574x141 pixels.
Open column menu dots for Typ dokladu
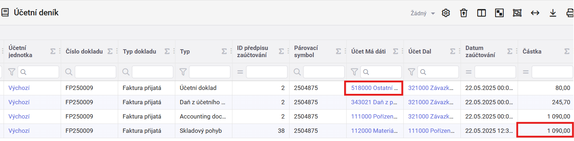(174, 51)
